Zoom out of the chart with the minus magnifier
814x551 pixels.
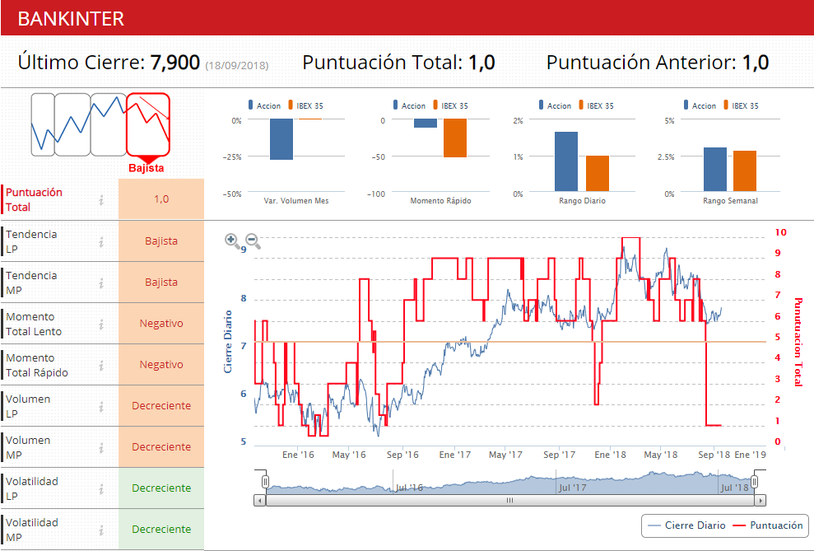[x=253, y=240]
